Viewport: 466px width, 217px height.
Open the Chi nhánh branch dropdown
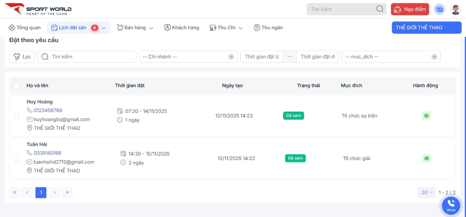(188, 57)
